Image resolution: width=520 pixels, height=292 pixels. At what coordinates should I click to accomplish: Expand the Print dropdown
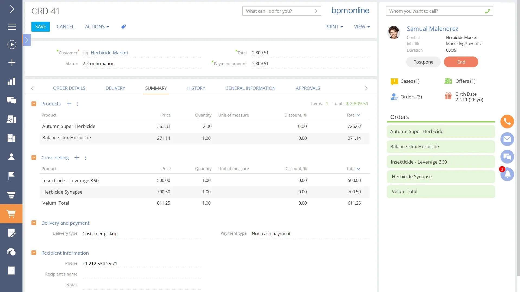[x=334, y=26]
